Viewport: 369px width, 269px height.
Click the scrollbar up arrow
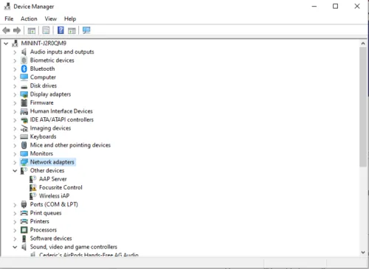point(363,43)
